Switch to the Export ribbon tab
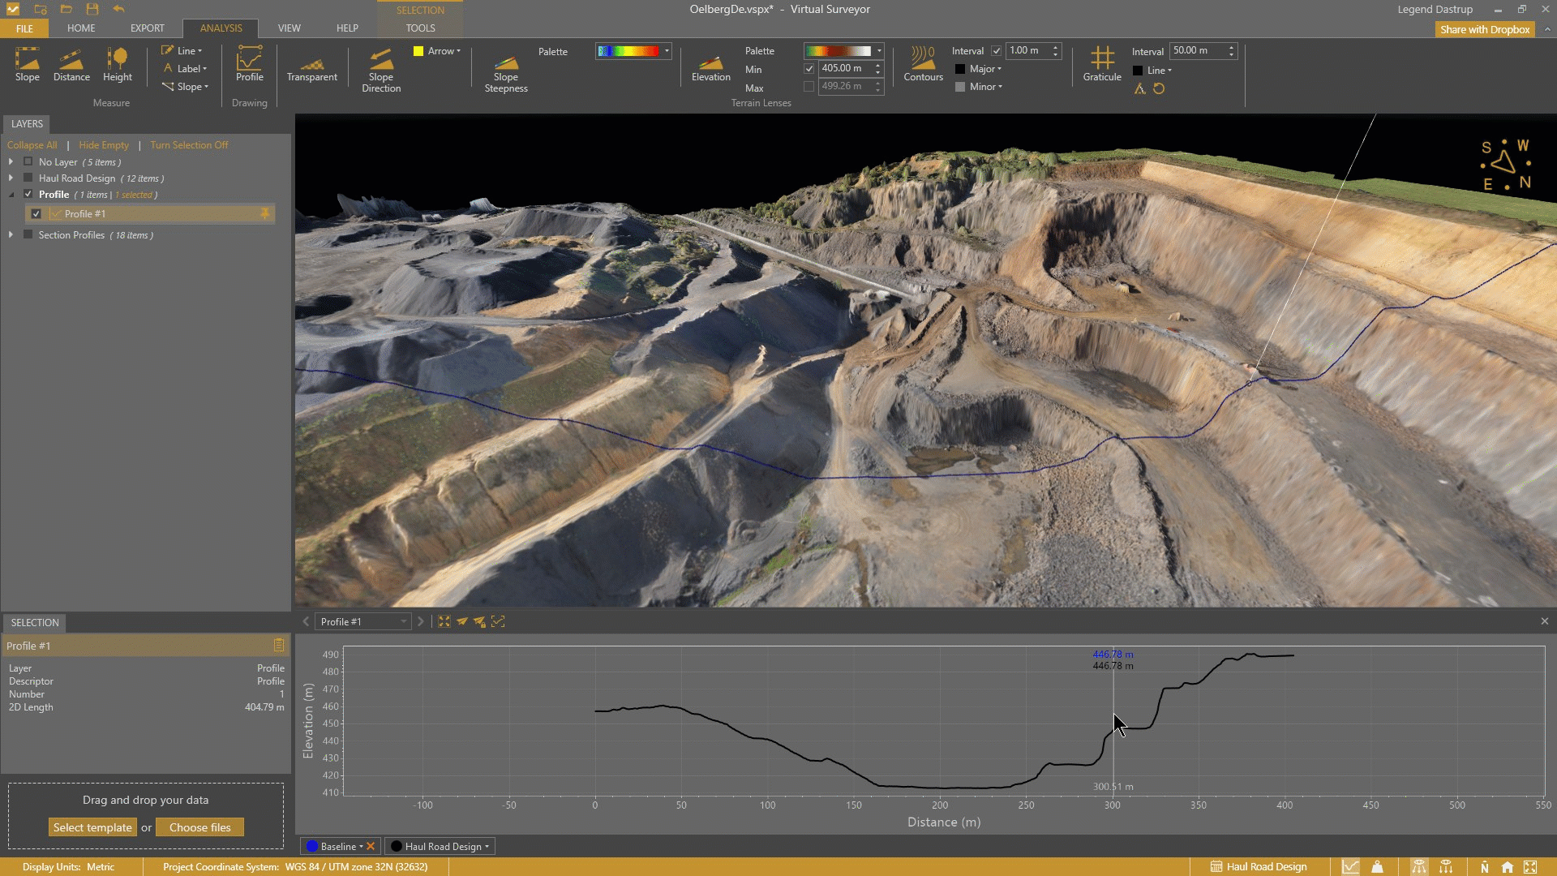Screen dimensions: 1557x876 pos(147,28)
